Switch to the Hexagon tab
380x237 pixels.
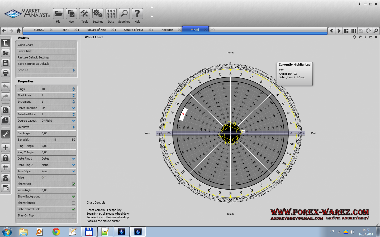click(167, 30)
